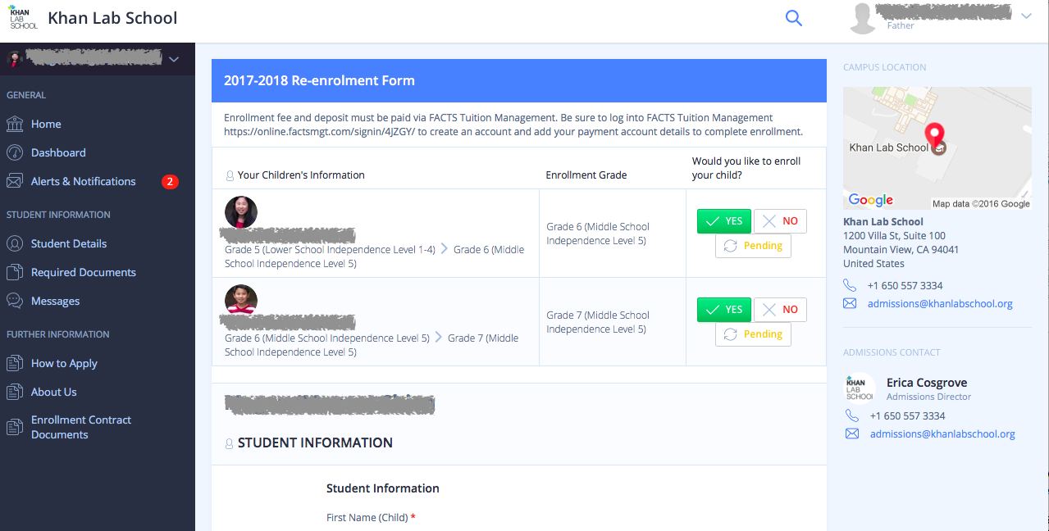Click the Enrollment Grade column header
This screenshot has height=531, width=1049.
(586, 175)
